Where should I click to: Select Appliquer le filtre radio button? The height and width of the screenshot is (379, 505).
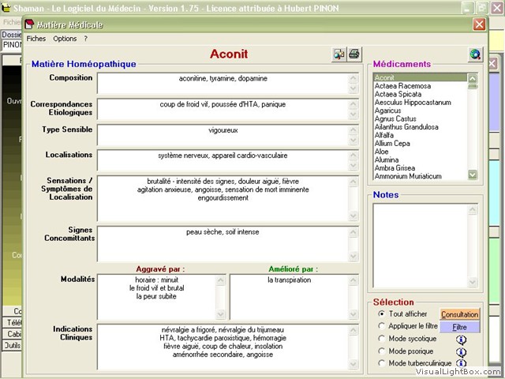coord(382,326)
